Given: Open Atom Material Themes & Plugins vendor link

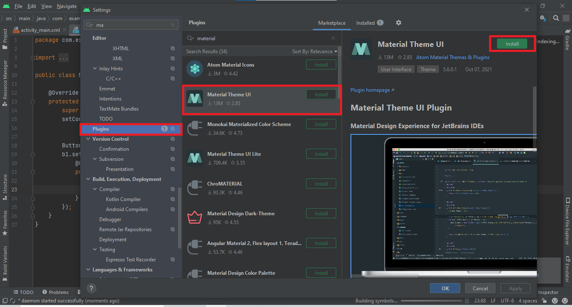Looking at the screenshot, I should click(453, 57).
